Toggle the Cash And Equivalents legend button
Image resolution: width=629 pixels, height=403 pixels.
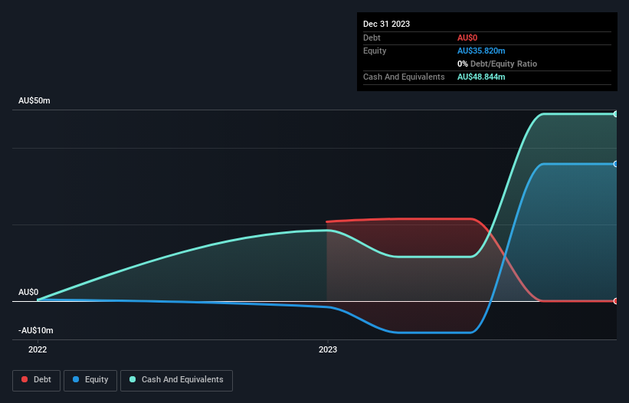coord(176,380)
